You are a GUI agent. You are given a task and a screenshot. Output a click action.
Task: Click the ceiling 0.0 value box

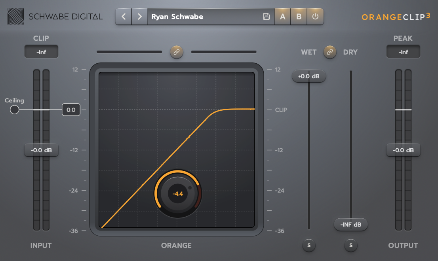pos(71,110)
